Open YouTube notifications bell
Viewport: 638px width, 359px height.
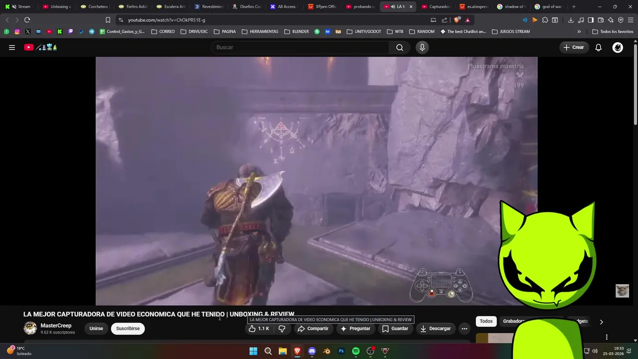point(599,47)
